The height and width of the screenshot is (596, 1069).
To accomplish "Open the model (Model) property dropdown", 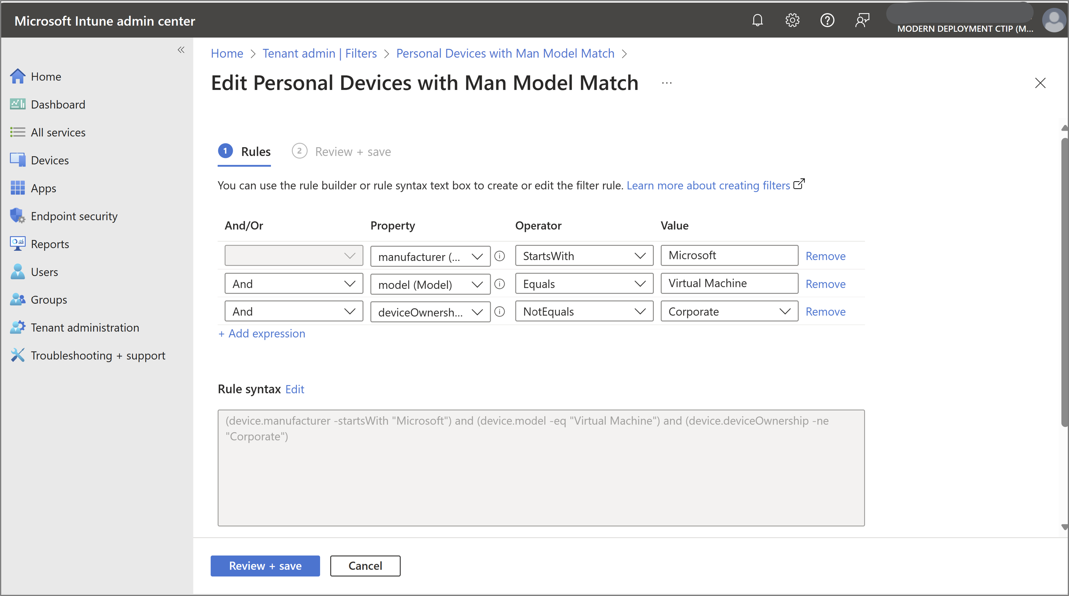I will point(430,285).
